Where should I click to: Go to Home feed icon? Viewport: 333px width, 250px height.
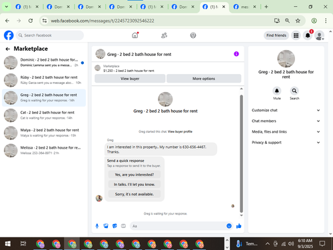click(x=135, y=35)
